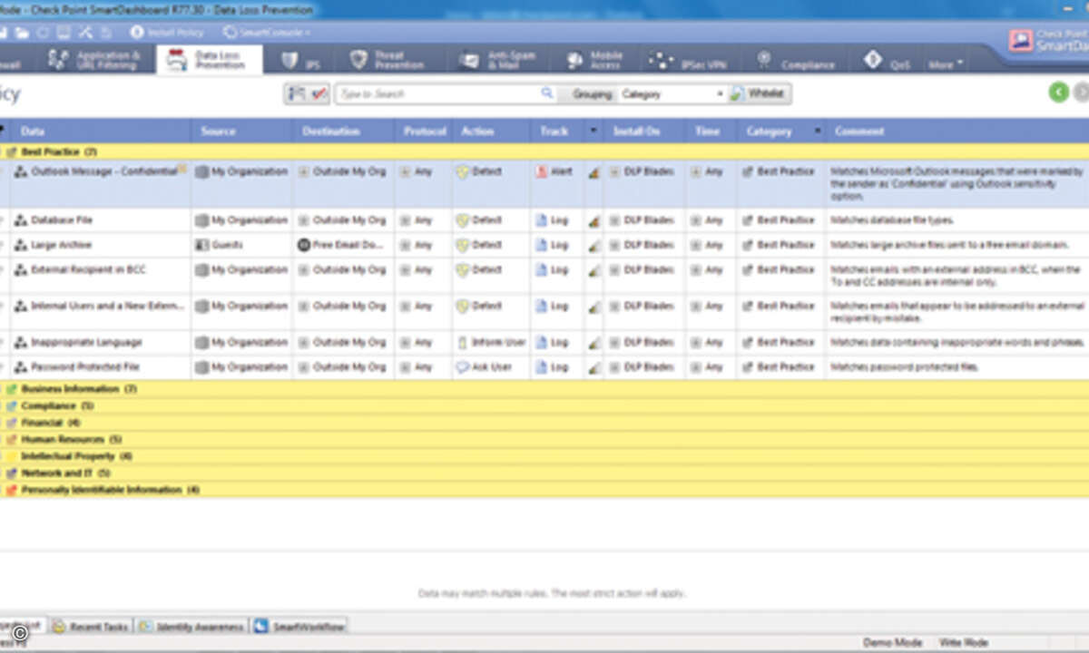Click the folder open icon in toolbar
This screenshot has height=653, width=1089.
[22, 33]
